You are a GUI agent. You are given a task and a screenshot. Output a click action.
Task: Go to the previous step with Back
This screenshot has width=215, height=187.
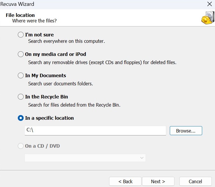pos(125,181)
